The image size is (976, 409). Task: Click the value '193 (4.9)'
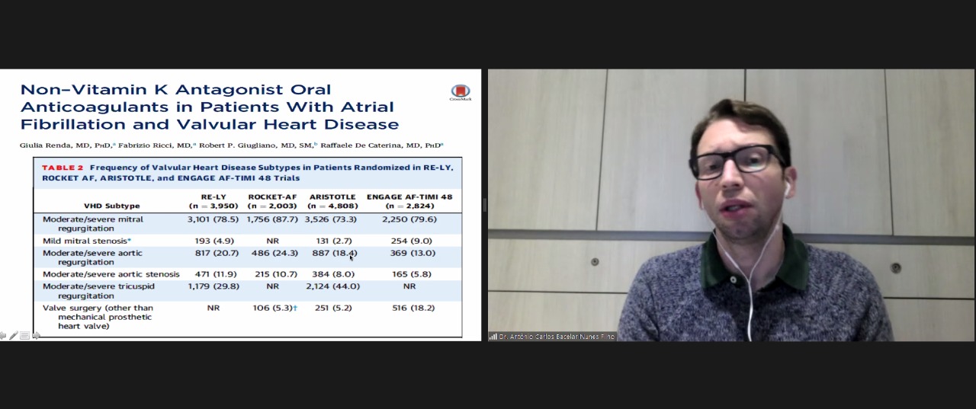pyautogui.click(x=213, y=241)
